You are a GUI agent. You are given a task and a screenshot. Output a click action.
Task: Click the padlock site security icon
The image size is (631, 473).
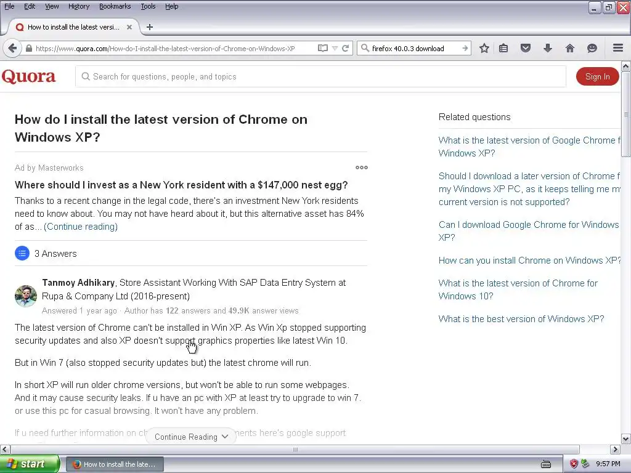28,48
